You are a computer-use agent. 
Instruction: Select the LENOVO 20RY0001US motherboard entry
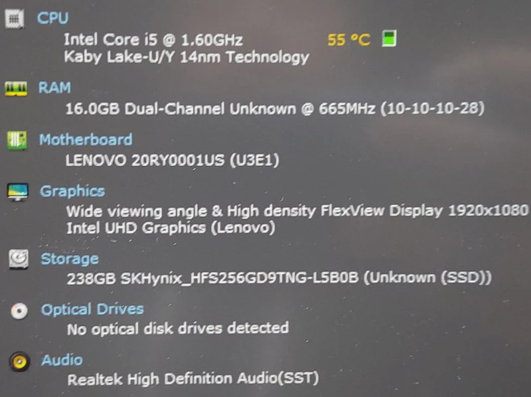pos(173,160)
